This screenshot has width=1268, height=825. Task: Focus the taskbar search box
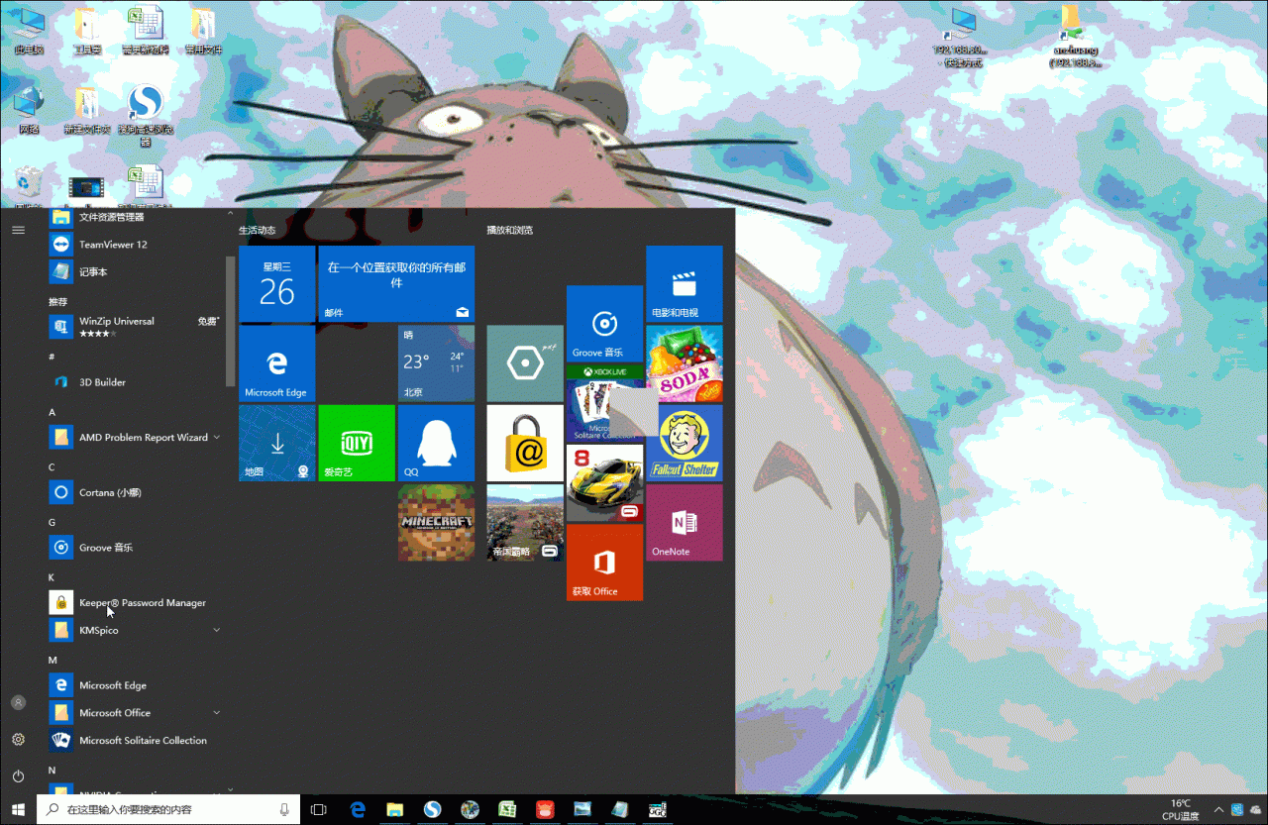coord(168,809)
